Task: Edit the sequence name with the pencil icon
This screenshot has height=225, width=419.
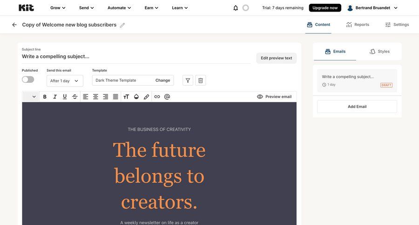Action: coord(122,25)
